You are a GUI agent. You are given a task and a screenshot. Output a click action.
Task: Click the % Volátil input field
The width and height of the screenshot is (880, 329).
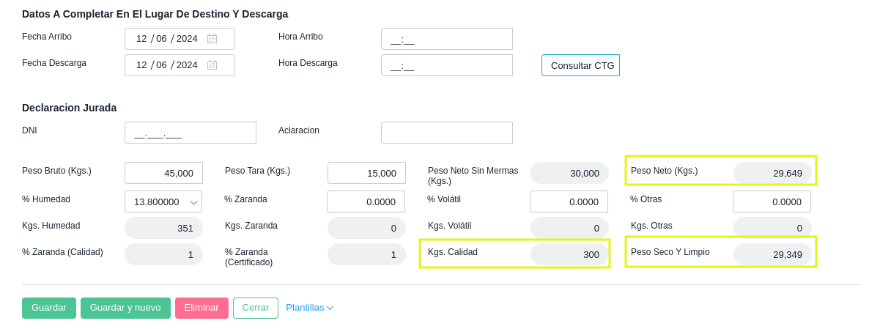569,202
